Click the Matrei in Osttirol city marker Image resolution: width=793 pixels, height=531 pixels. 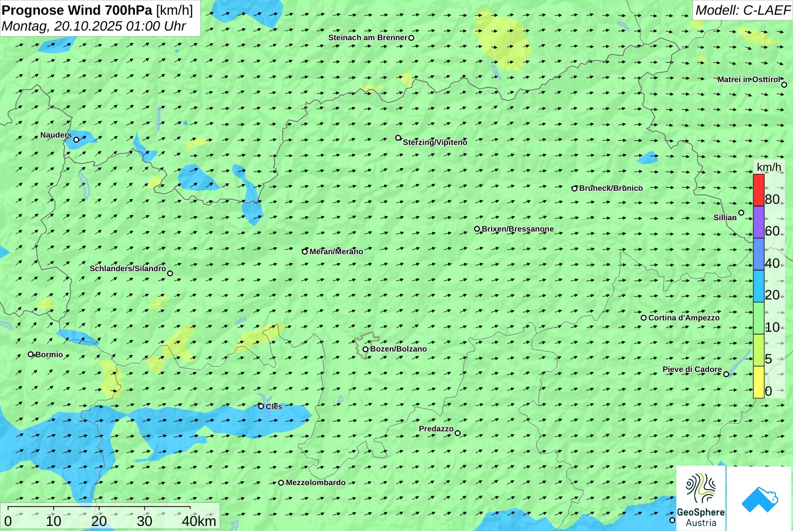[x=784, y=84]
